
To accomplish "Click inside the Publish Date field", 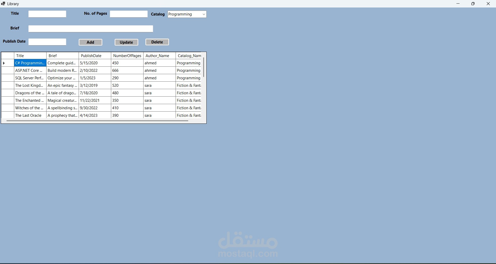I will click(47, 42).
